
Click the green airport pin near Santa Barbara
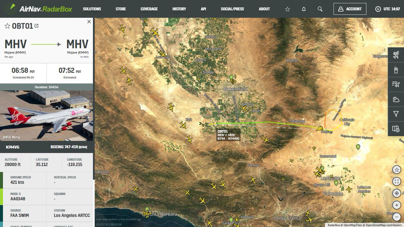(147, 209)
